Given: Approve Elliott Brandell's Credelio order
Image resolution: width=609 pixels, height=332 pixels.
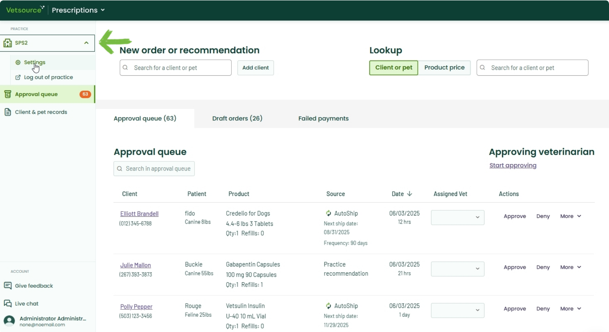Looking at the screenshot, I should click(x=515, y=216).
